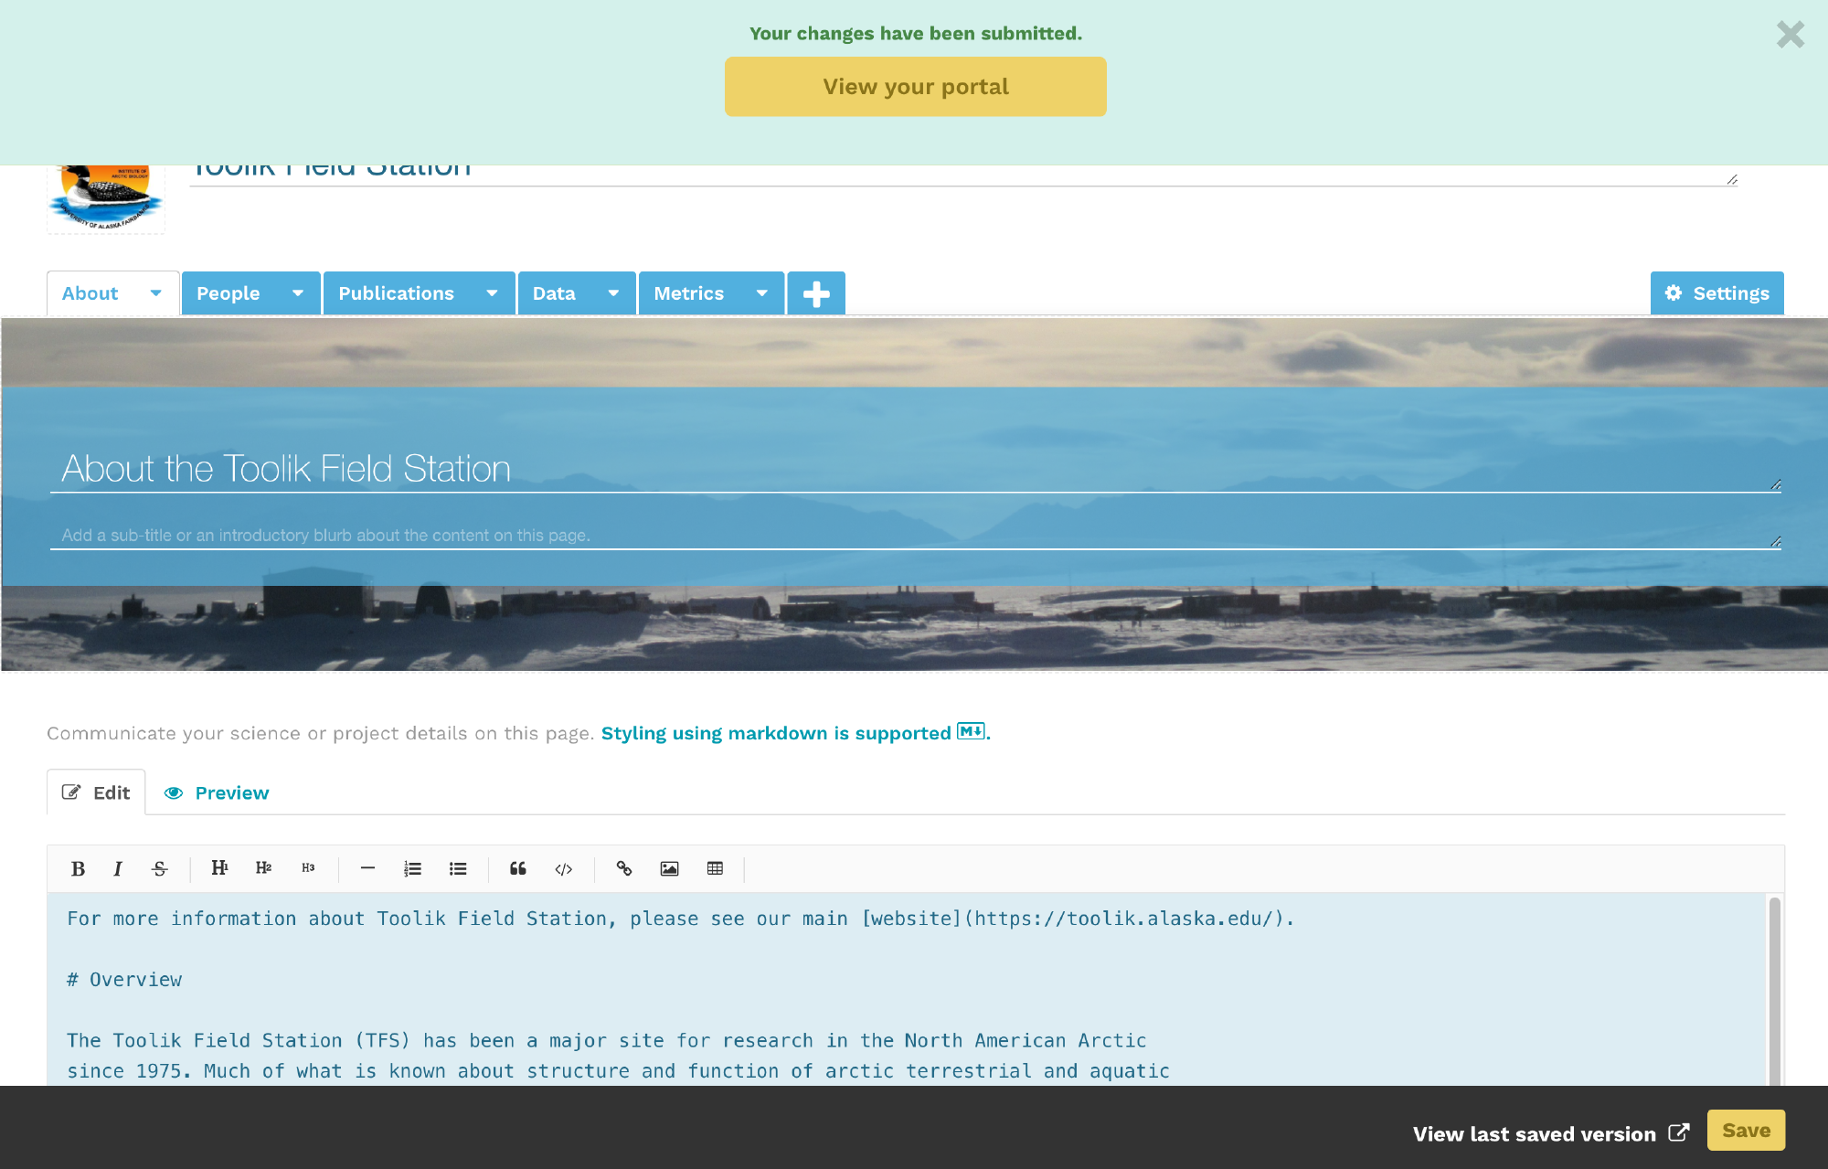Insert a table in the markdown editor

pos(715,868)
